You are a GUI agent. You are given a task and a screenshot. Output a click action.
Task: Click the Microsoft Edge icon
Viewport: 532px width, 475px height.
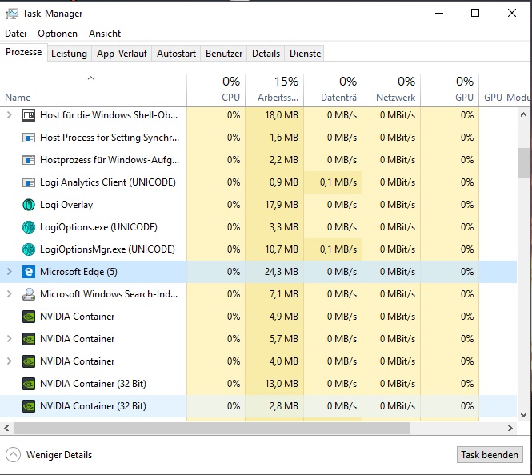29,272
